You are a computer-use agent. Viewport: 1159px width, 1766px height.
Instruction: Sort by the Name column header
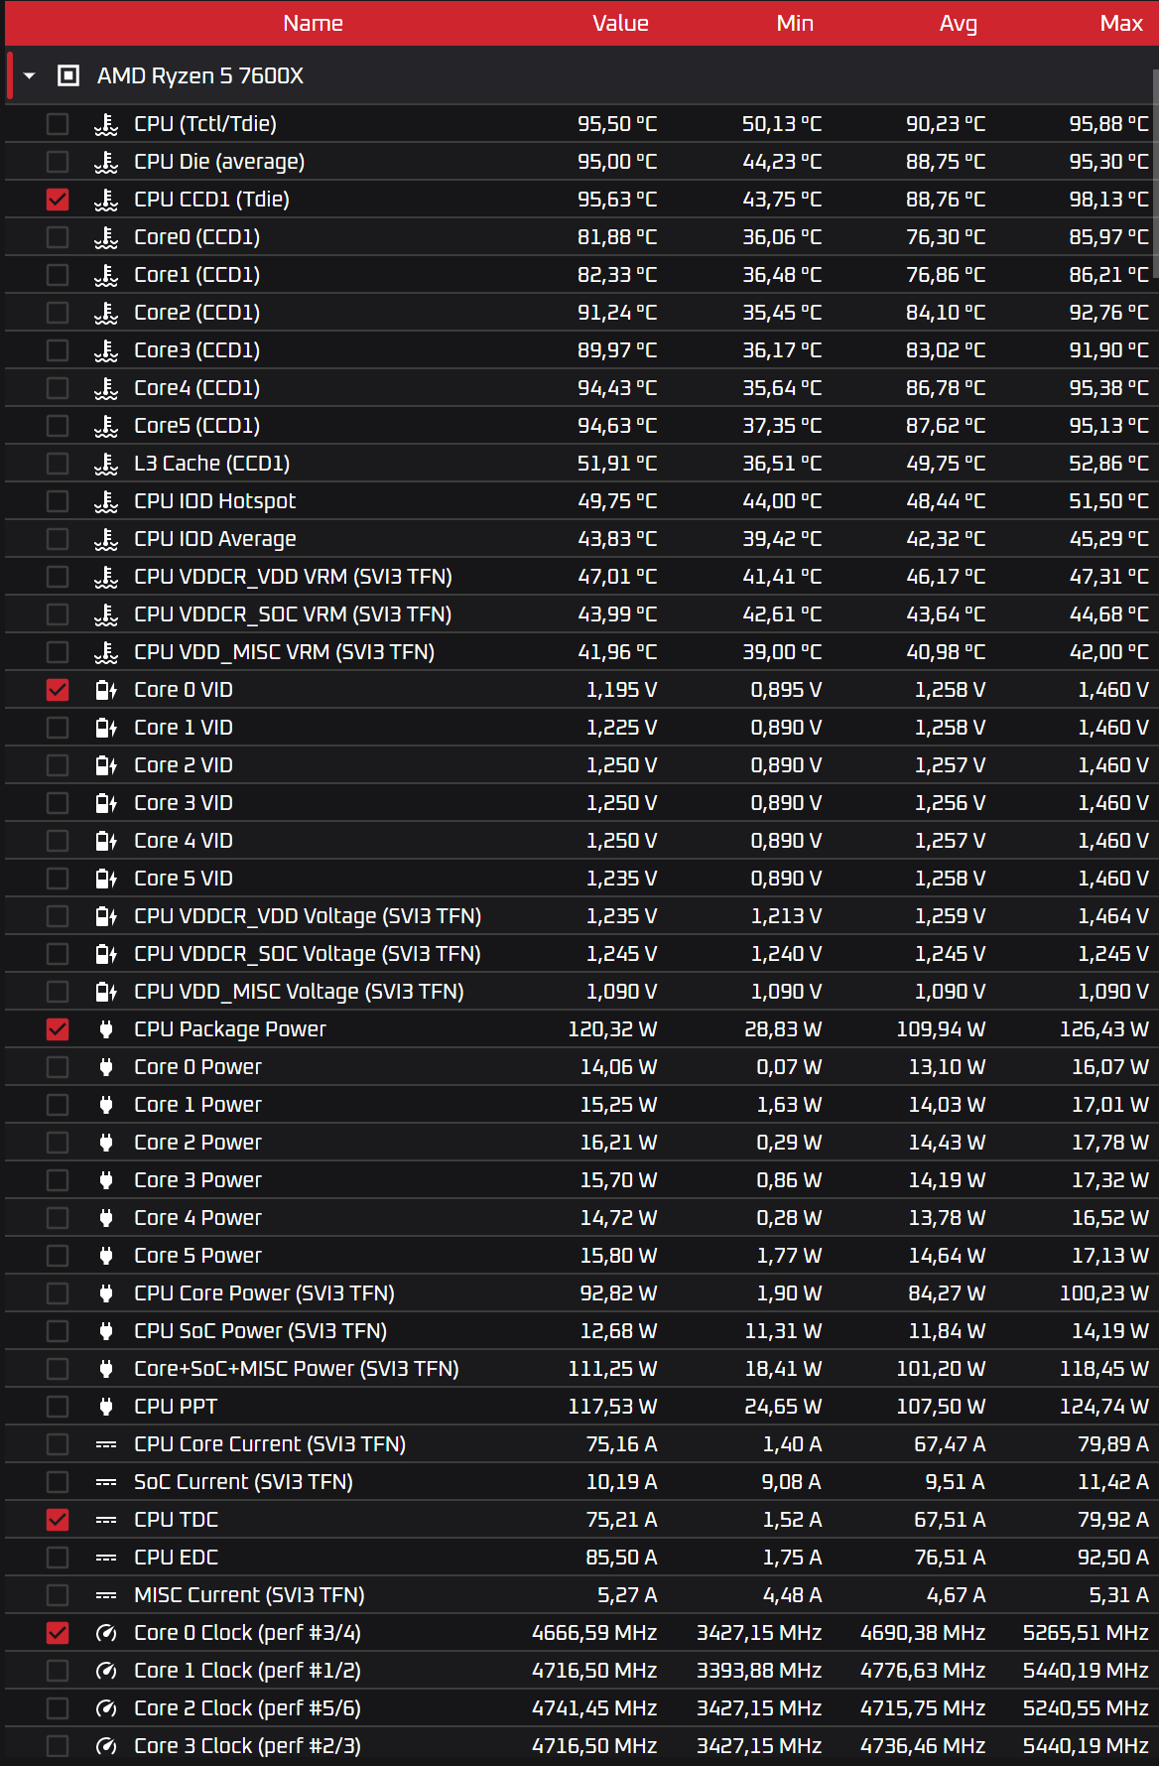pyautogui.click(x=313, y=23)
